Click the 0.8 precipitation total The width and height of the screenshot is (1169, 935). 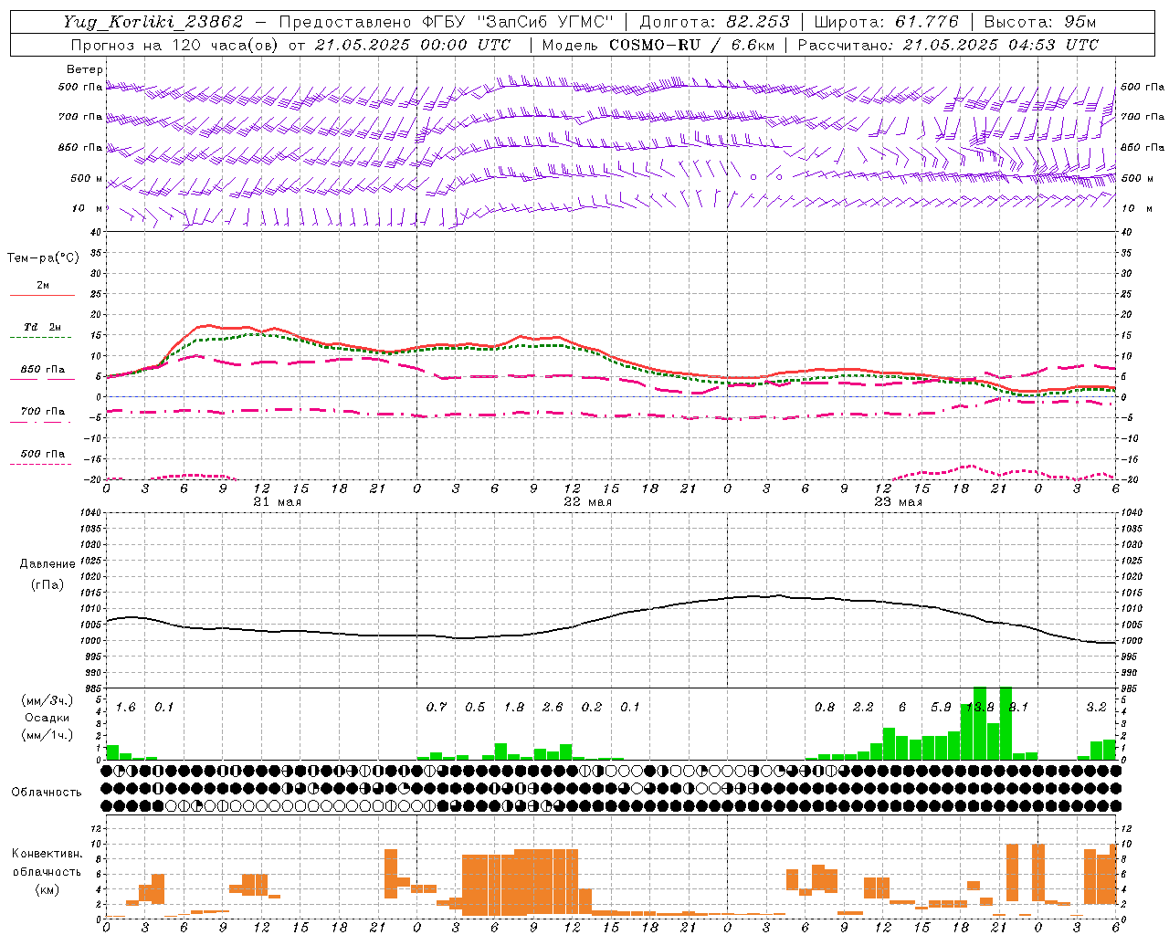pos(825,707)
